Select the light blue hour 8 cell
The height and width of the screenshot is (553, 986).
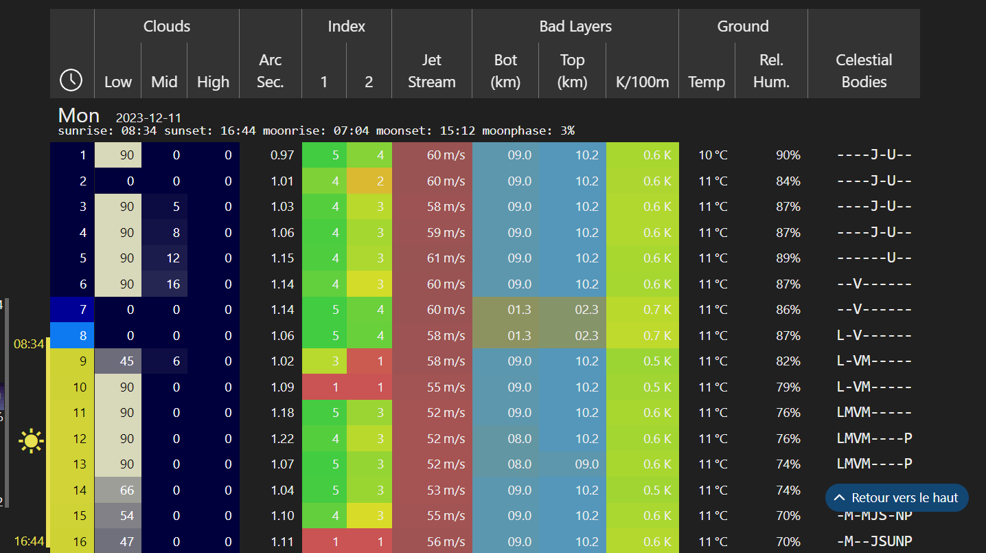(x=72, y=336)
